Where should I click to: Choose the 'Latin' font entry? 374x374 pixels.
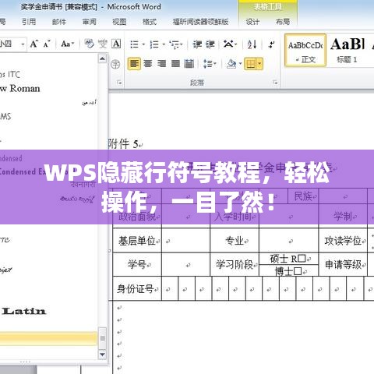(24, 311)
